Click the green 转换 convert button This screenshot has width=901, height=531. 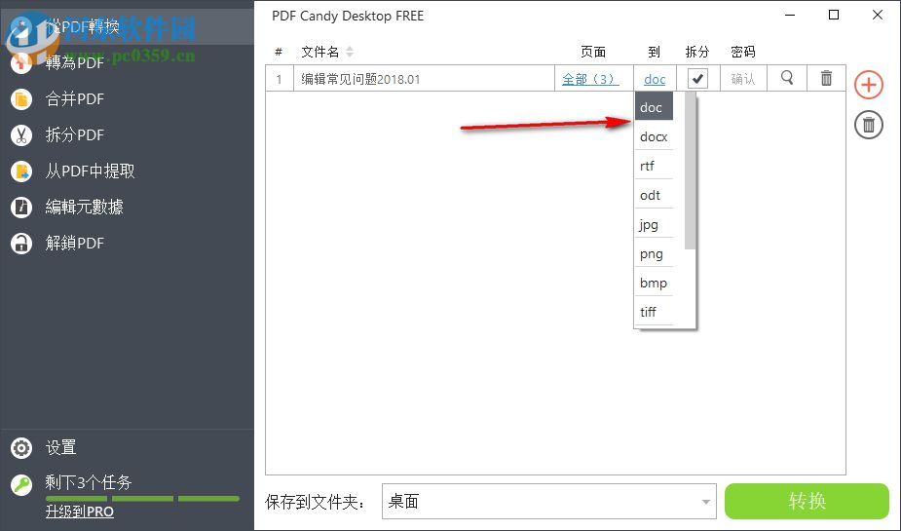pyautogui.click(x=807, y=501)
